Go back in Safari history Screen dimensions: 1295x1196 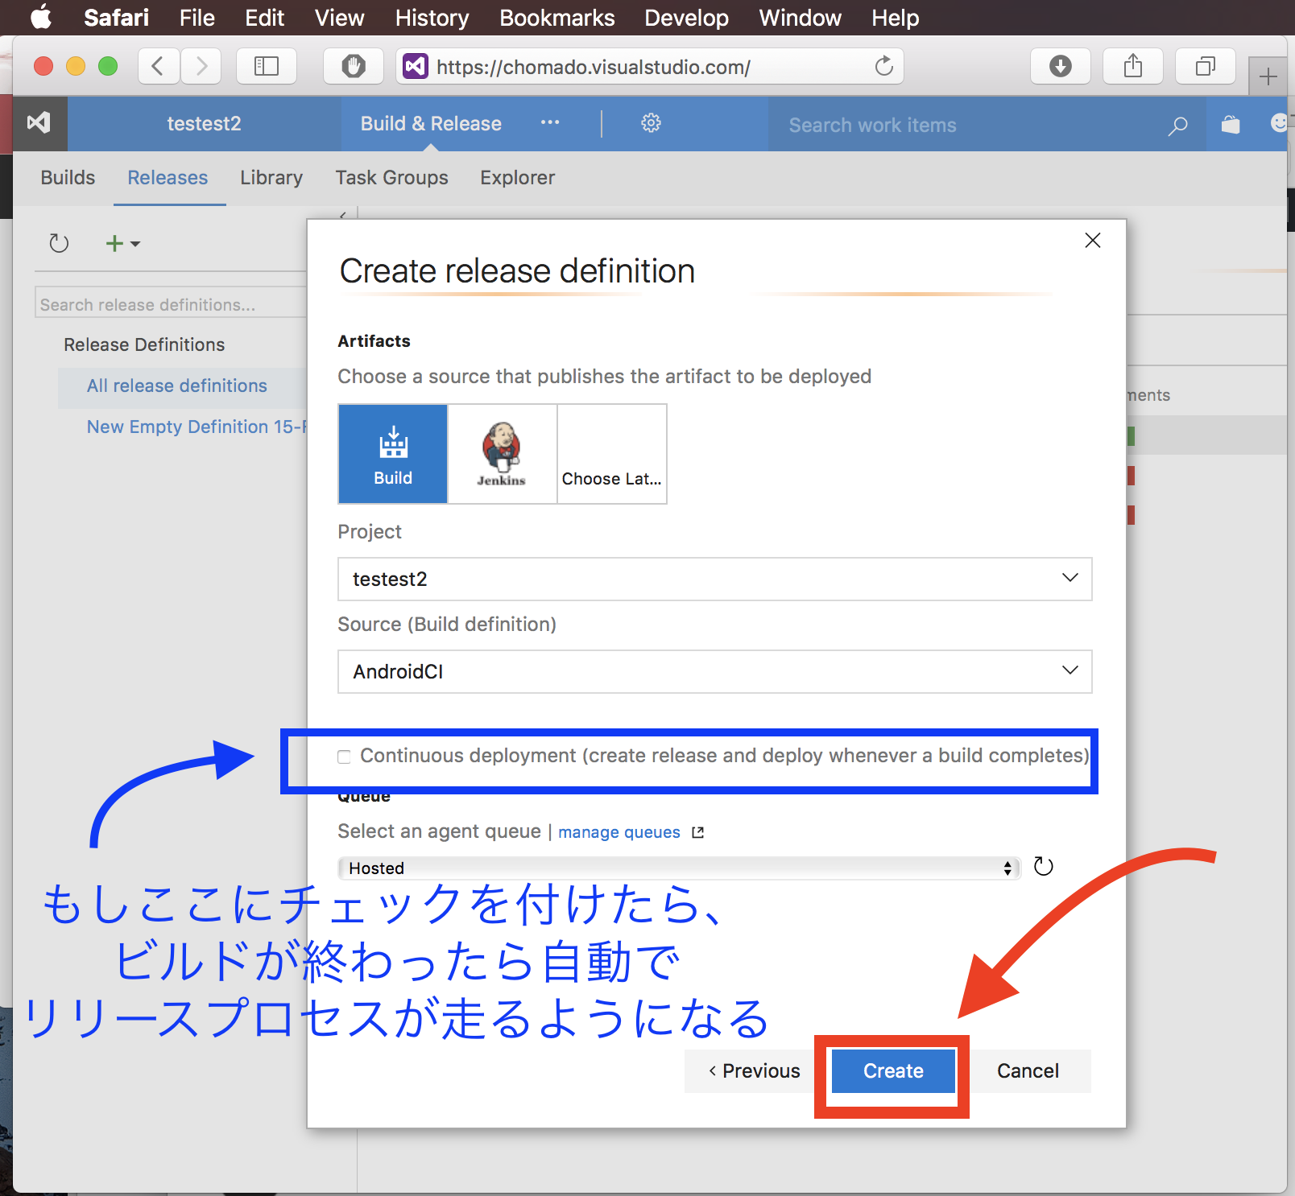pos(159,66)
